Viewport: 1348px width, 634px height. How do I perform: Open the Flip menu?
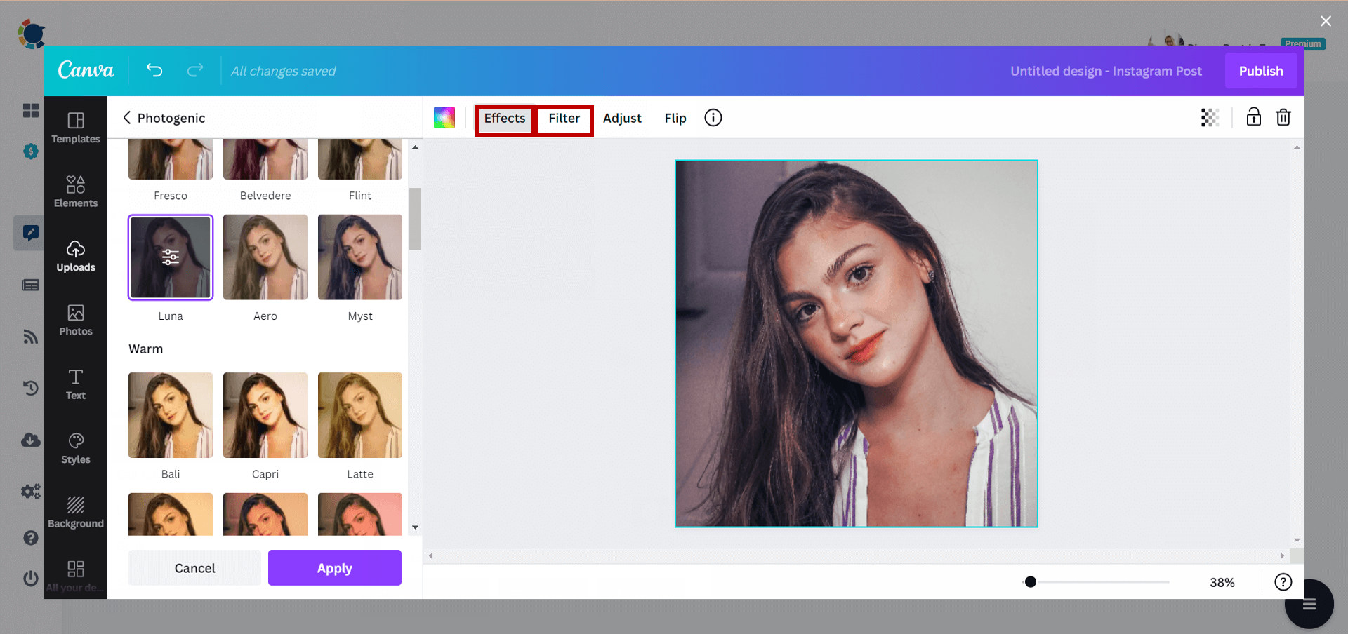pyautogui.click(x=675, y=118)
